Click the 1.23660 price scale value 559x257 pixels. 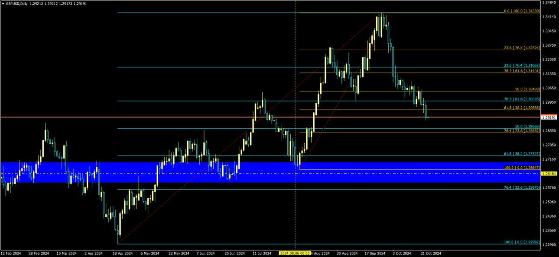pos(549,230)
